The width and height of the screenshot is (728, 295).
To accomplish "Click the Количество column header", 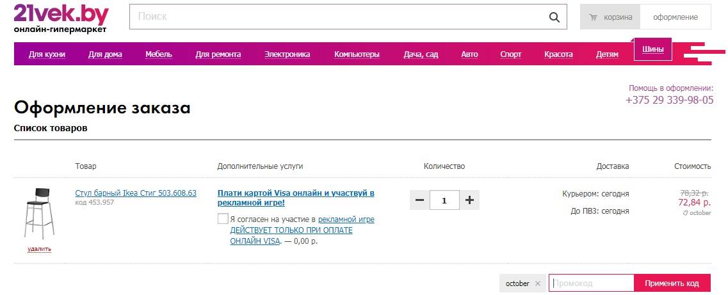I will (x=444, y=166).
